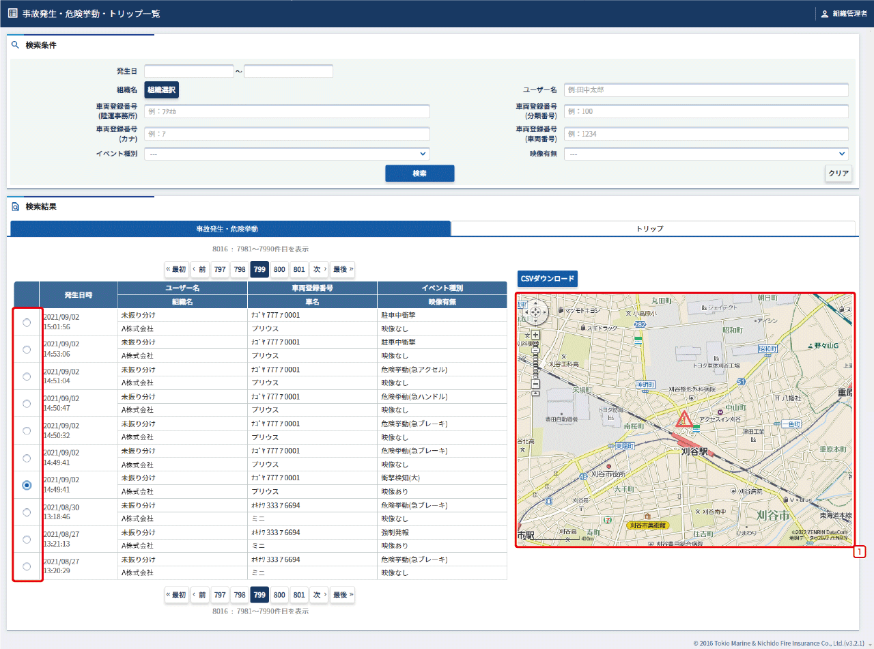Click the CSVダウンロード button

[x=548, y=279]
